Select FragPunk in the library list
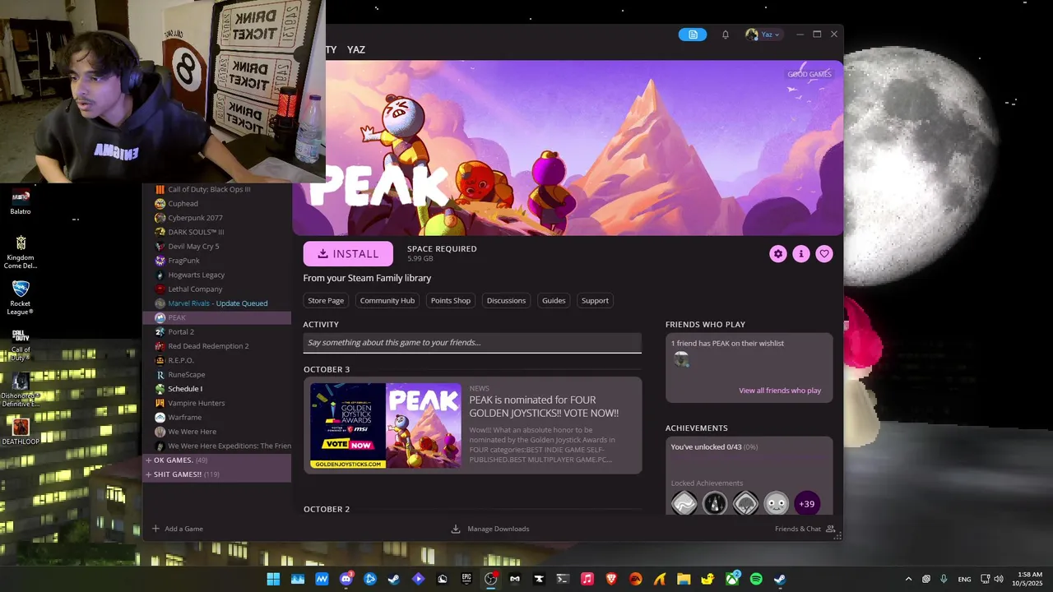This screenshot has width=1053, height=592. 217,261
